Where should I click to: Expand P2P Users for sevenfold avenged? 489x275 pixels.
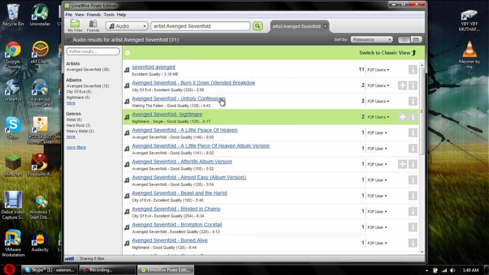pos(378,70)
